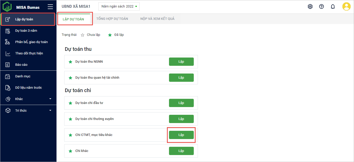The height and width of the screenshot is (162, 354).
Task: Click the MISA Bumas logo
Action: [x=7, y=7]
